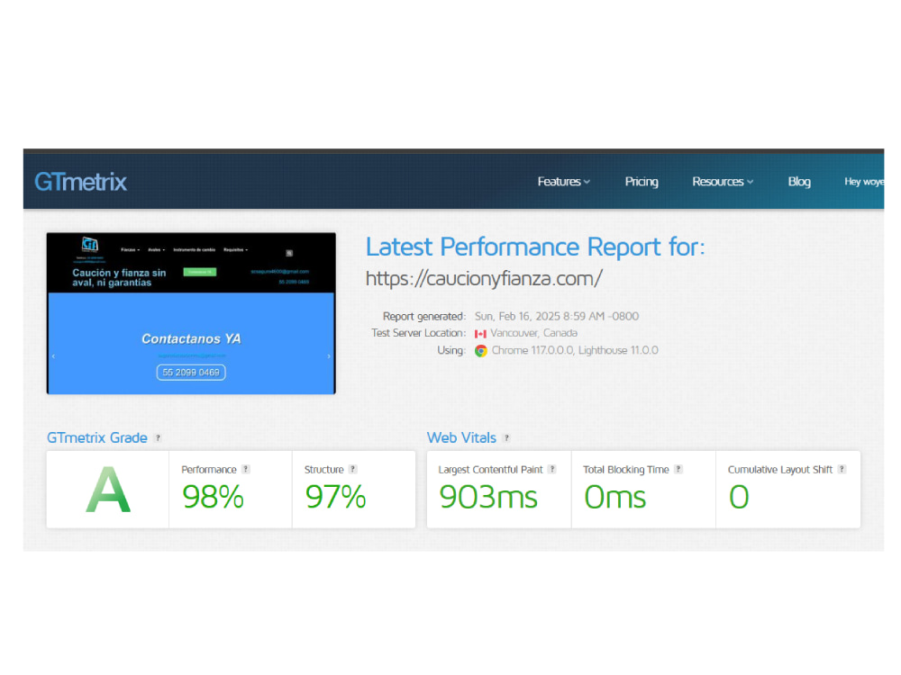Open the Blog link

(x=798, y=182)
